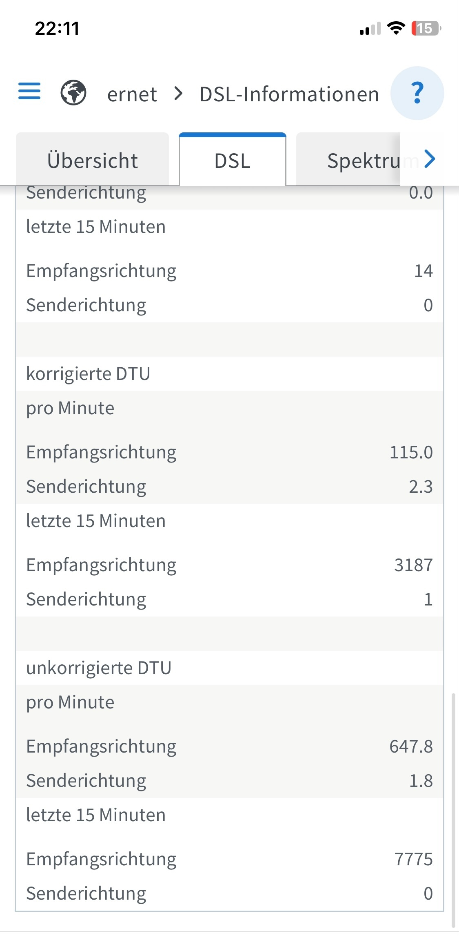Select the DSL tab
This screenshot has width=459, height=936.
coord(233,159)
